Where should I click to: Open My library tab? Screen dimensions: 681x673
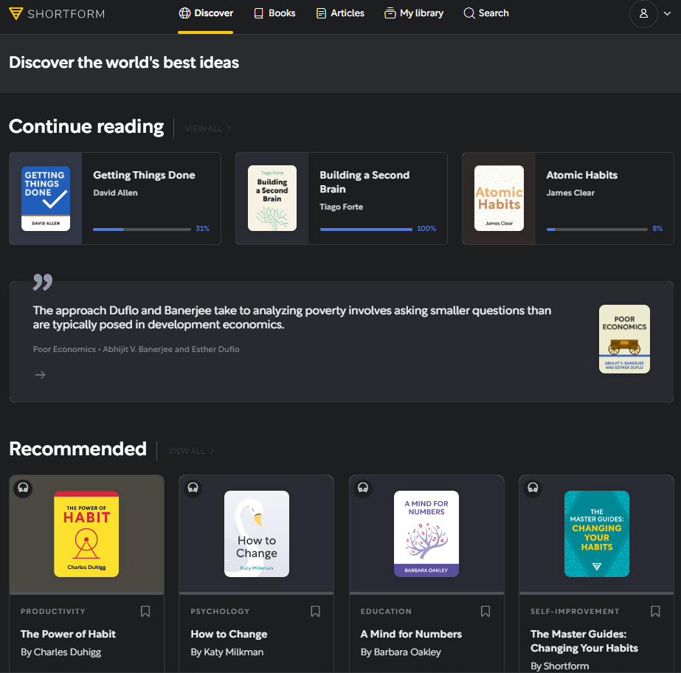414,13
